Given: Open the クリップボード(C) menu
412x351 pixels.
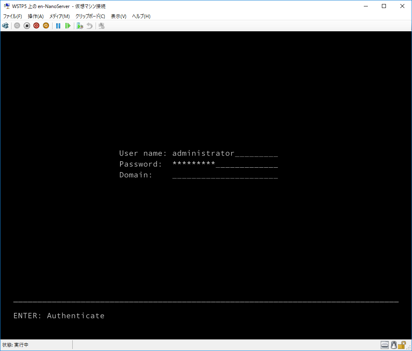Looking at the screenshot, I should coord(90,16).
